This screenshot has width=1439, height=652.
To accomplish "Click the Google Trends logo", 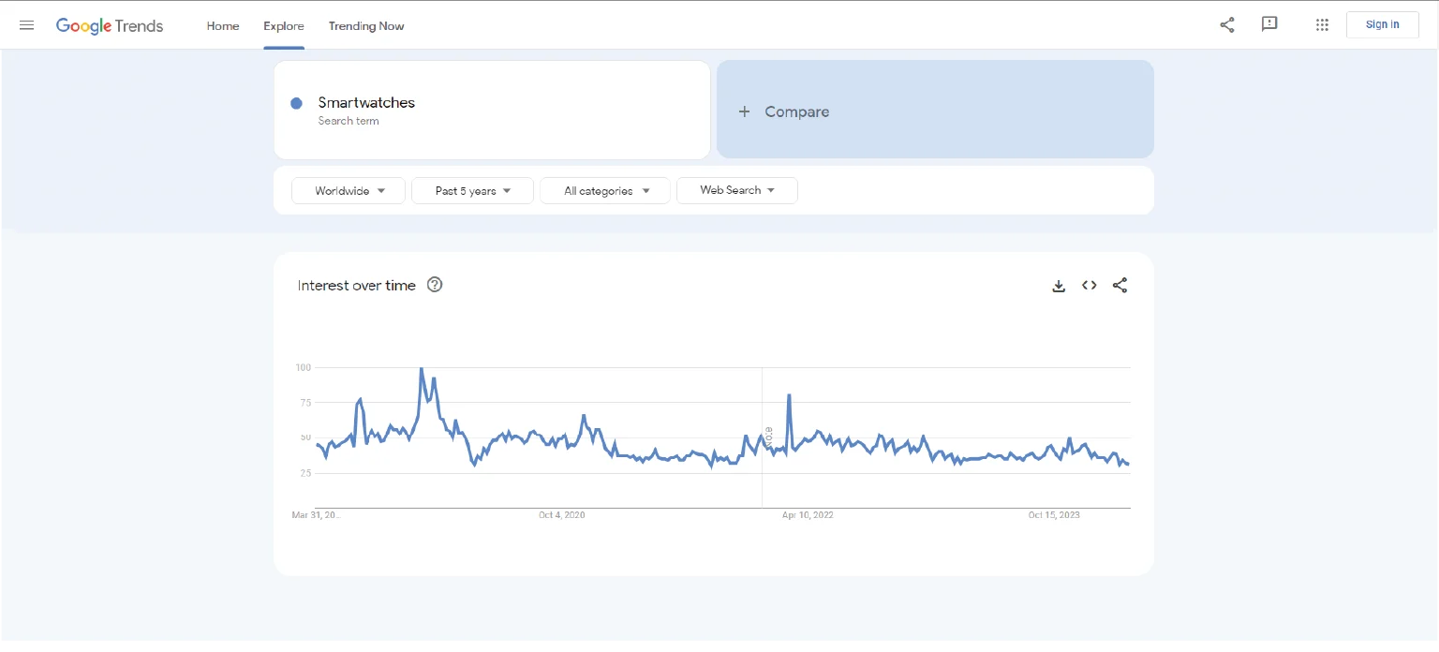I will click(110, 25).
